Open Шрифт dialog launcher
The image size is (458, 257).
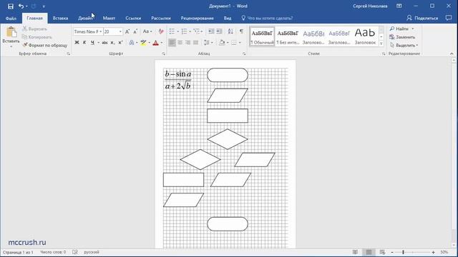pos(164,54)
